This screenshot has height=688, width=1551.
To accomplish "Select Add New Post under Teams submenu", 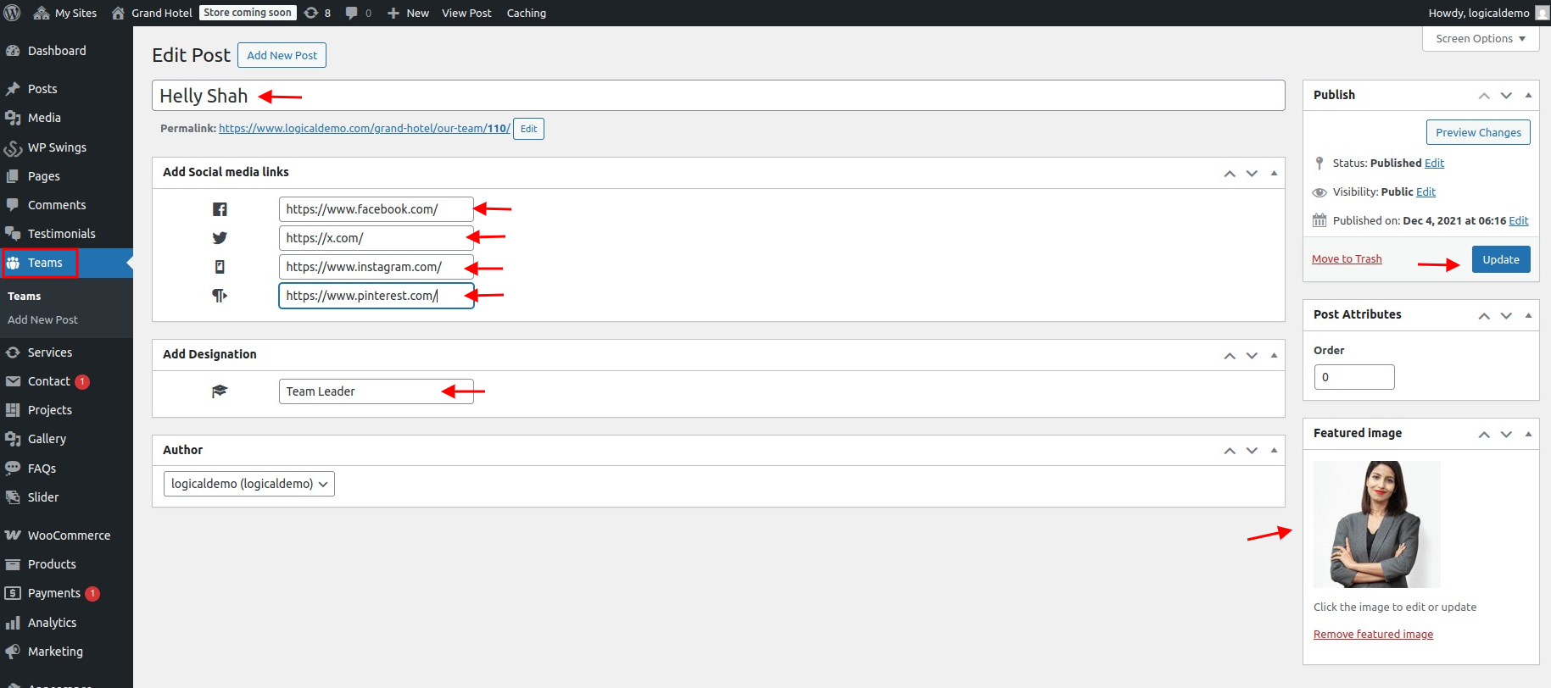I will (x=42, y=320).
